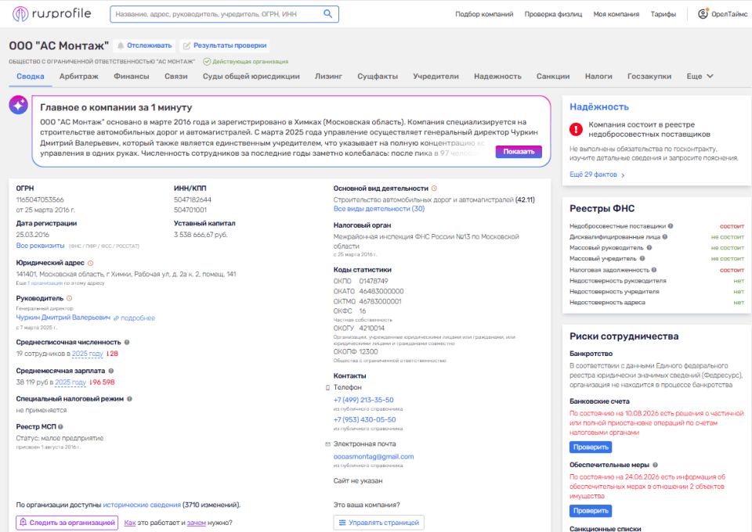Click the Результаты проверки button
The image size is (752, 532).
click(x=225, y=45)
